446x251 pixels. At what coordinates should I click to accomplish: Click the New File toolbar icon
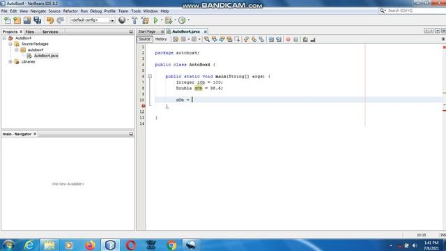(8, 20)
